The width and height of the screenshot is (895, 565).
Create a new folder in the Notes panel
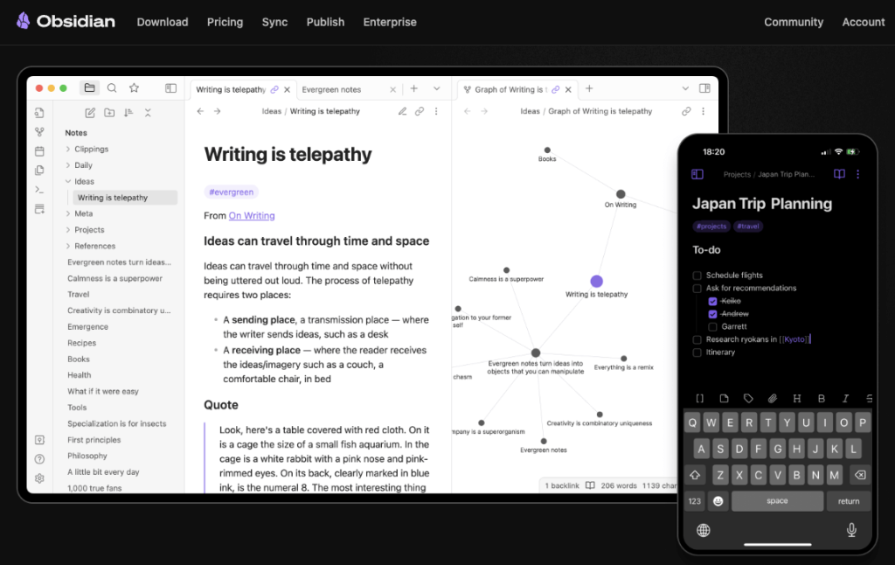pos(108,112)
